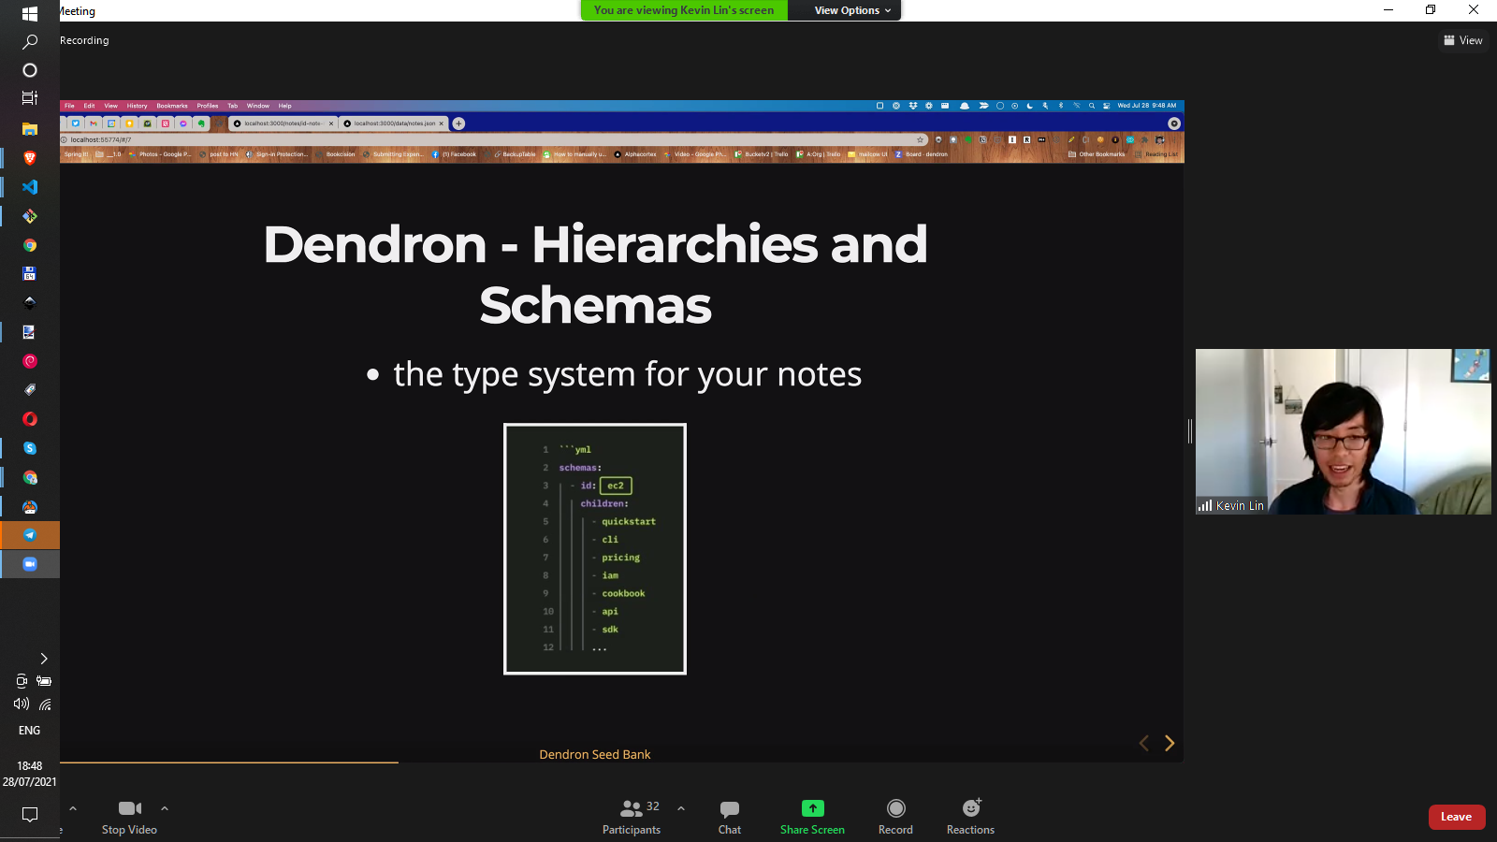
Task: Turn off camera with Stop Video
Action: (x=129, y=817)
